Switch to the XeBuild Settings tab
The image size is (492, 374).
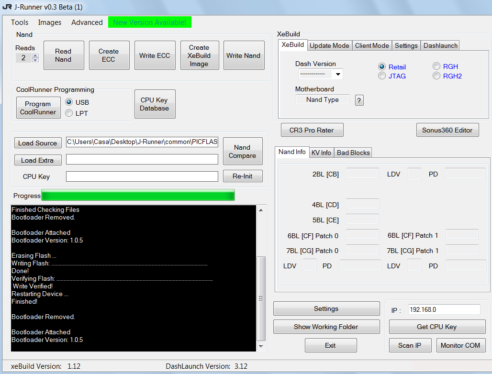[x=406, y=45]
